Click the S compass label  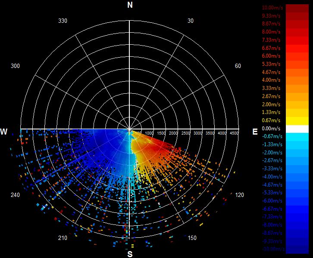(130, 254)
